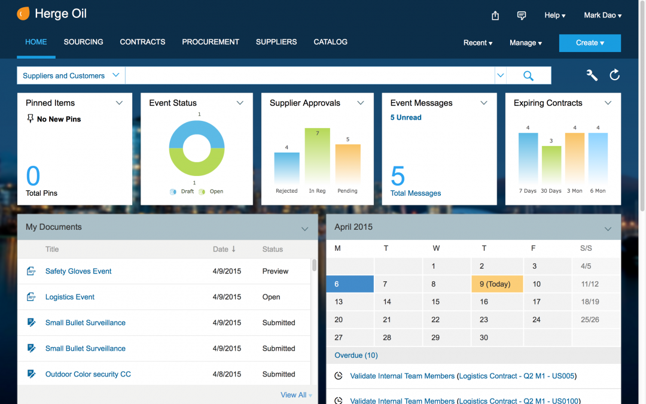Collapse the April 2015 calendar panel
This screenshot has width=646, height=404.
tap(608, 229)
